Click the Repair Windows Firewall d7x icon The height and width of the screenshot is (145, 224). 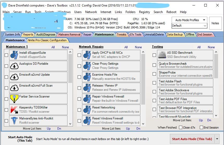(x=87, y=99)
